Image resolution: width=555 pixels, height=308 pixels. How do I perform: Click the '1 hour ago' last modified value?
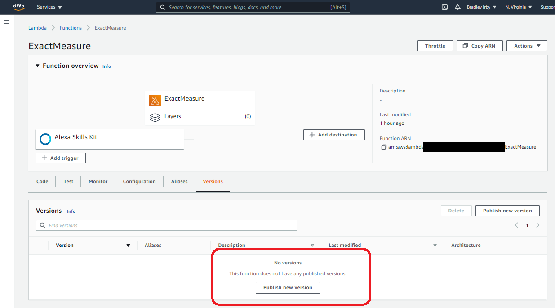click(392, 123)
